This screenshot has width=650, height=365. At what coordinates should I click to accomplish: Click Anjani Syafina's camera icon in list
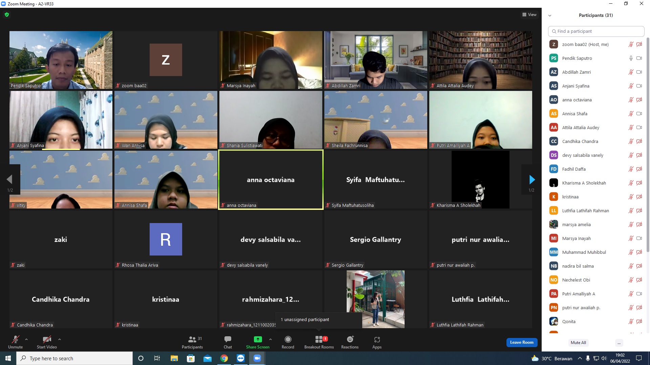(x=639, y=86)
